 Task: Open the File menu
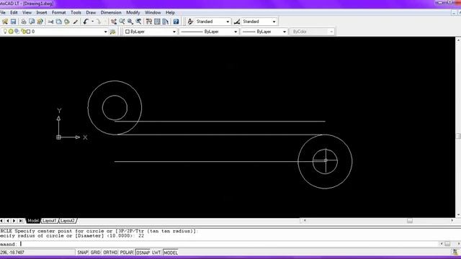[3, 13]
